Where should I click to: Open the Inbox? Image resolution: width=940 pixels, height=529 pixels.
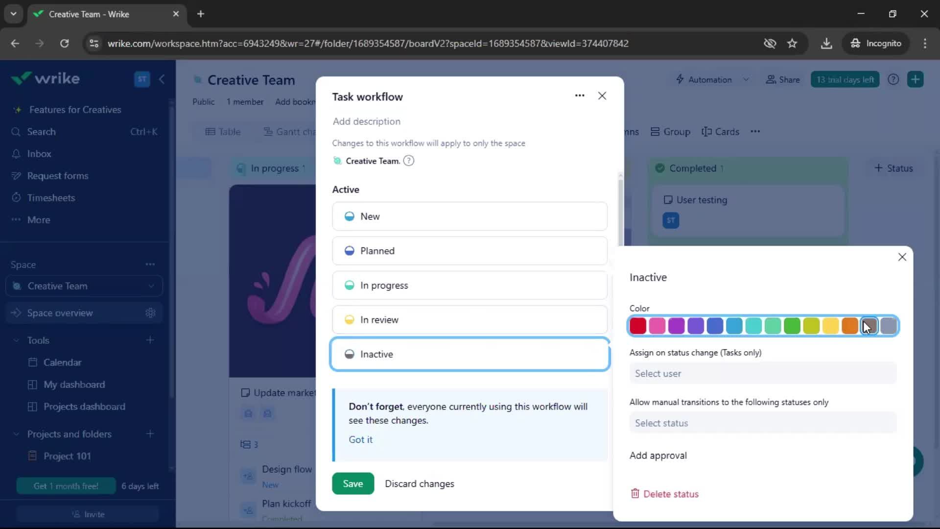39,154
